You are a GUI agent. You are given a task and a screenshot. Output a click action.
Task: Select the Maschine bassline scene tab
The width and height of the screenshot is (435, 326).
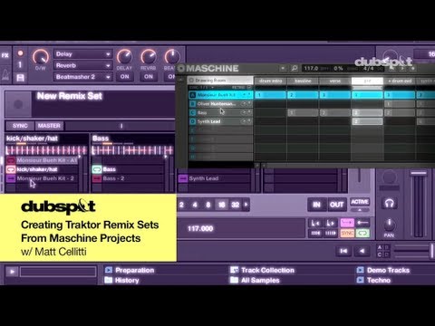(303, 81)
